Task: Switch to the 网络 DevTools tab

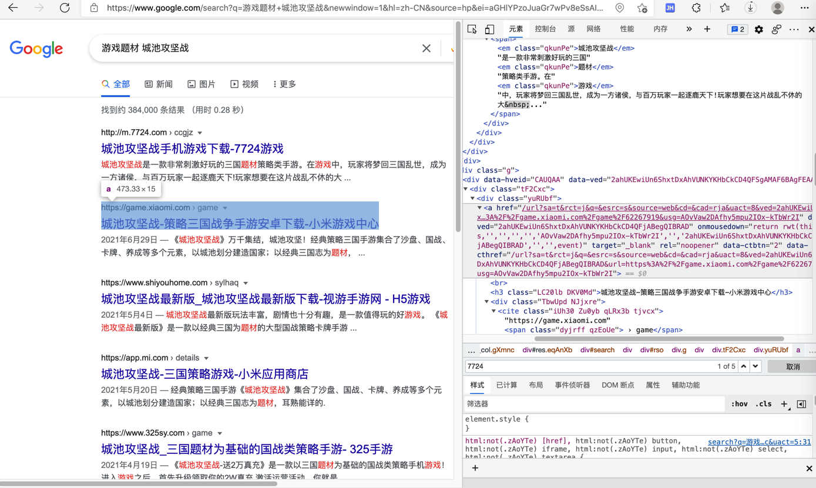Action: pyautogui.click(x=593, y=29)
